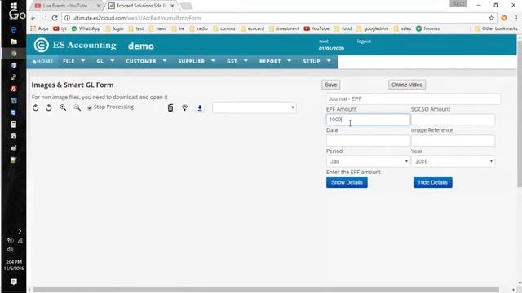522x293 pixels.
Task: Open Other bookmarks folder
Action: 496,28
